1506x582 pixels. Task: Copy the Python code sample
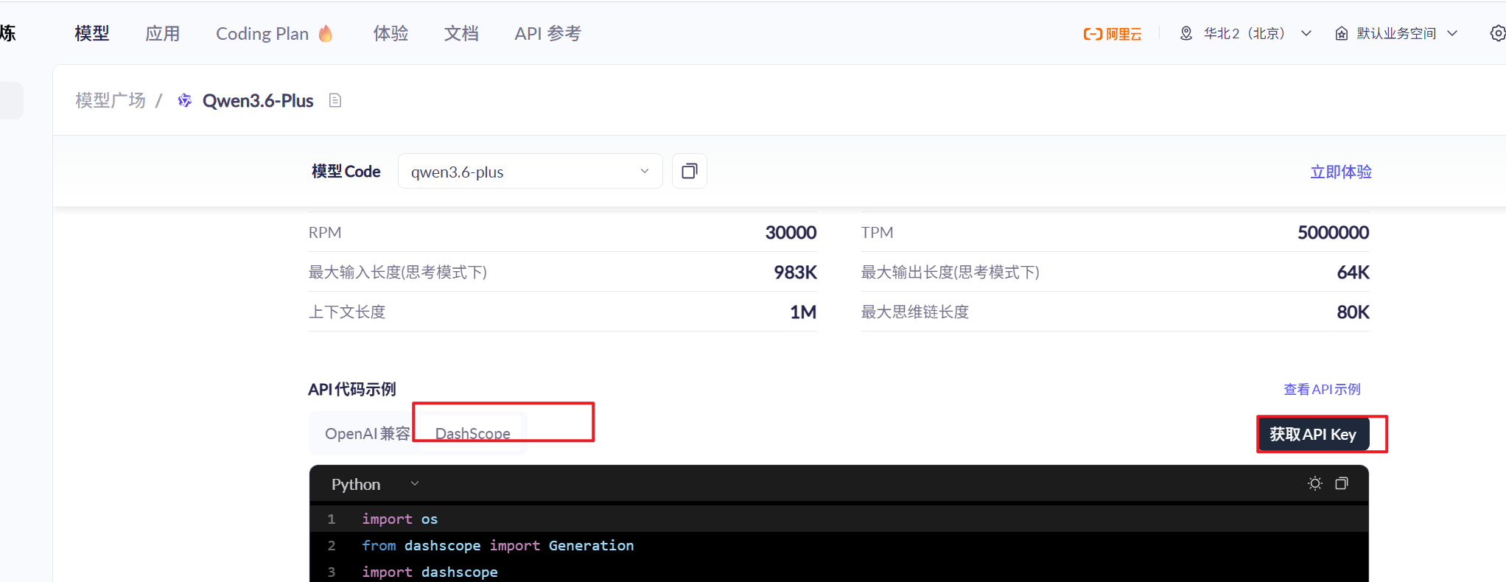[x=1342, y=484]
